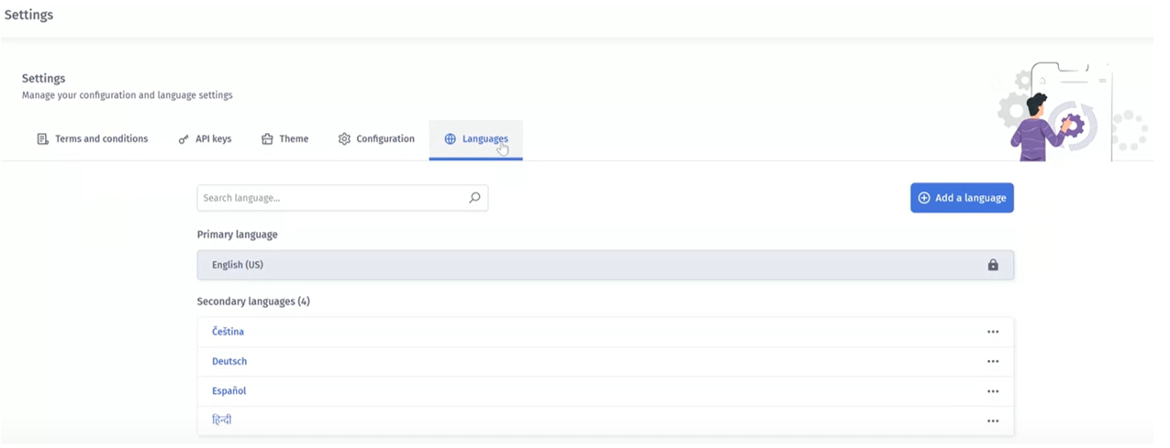Open the ellipsis menu for हिन्दी
The width and height of the screenshot is (1170, 448).
[992, 421]
